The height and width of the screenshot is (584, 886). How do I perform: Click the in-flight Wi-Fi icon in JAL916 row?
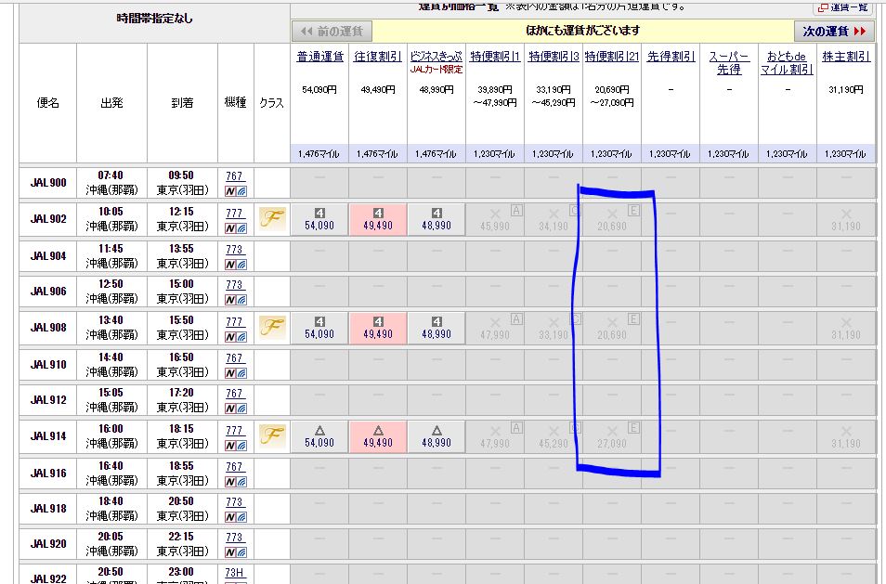click(241, 482)
